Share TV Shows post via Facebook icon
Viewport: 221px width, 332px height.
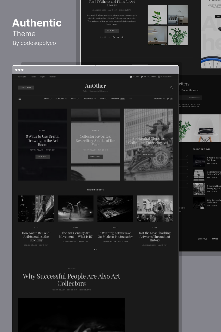point(114,37)
